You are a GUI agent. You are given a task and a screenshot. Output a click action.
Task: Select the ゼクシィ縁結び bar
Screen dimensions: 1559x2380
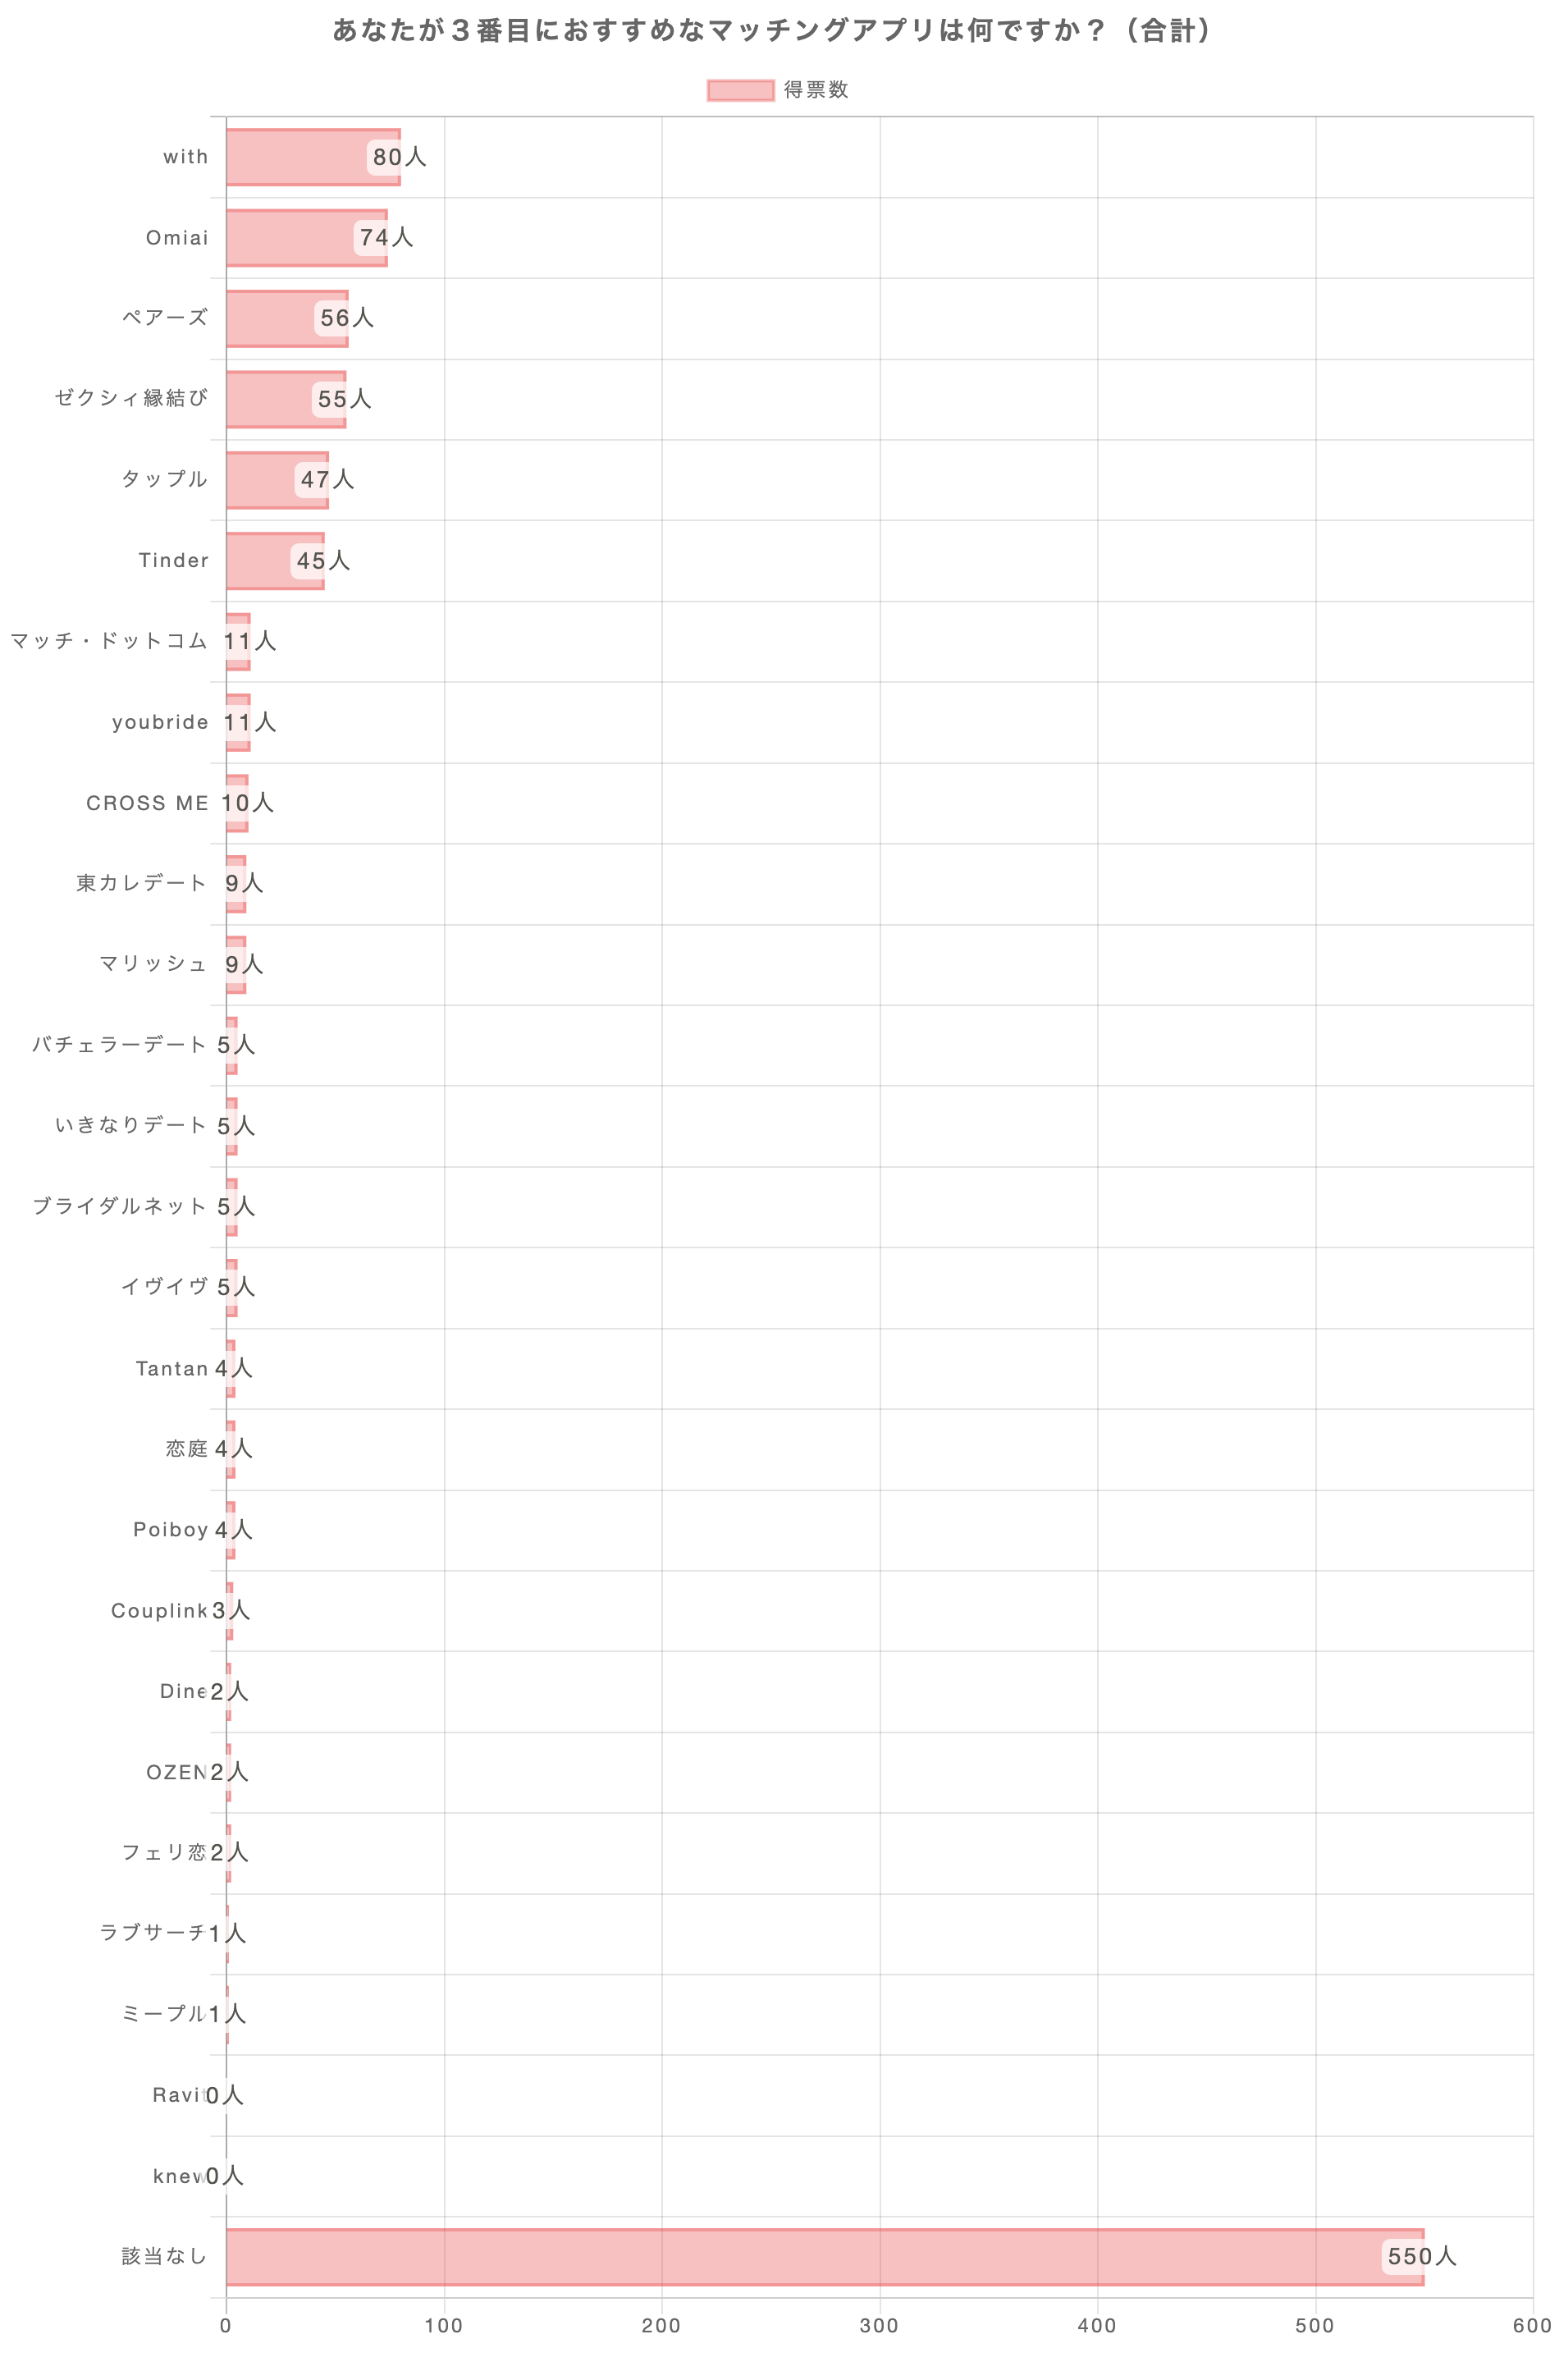[x=268, y=399]
